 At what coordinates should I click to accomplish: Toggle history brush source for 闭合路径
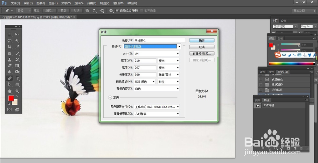261,90
